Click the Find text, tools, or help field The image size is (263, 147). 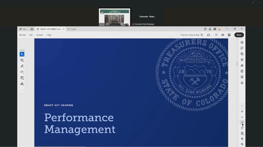pos(190,35)
